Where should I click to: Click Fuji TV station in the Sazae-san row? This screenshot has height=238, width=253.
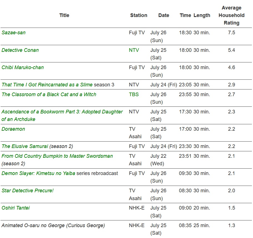(137, 33)
